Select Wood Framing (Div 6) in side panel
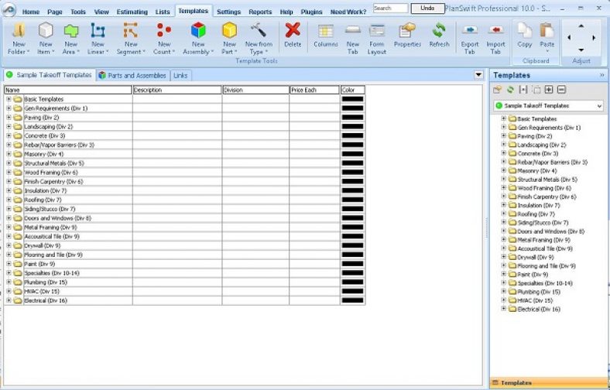Viewport: 610px width, 390px height. pyautogui.click(x=544, y=188)
